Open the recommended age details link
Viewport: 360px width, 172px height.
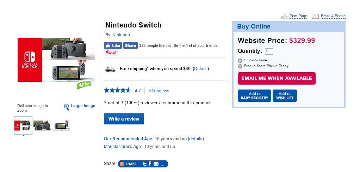(196, 139)
